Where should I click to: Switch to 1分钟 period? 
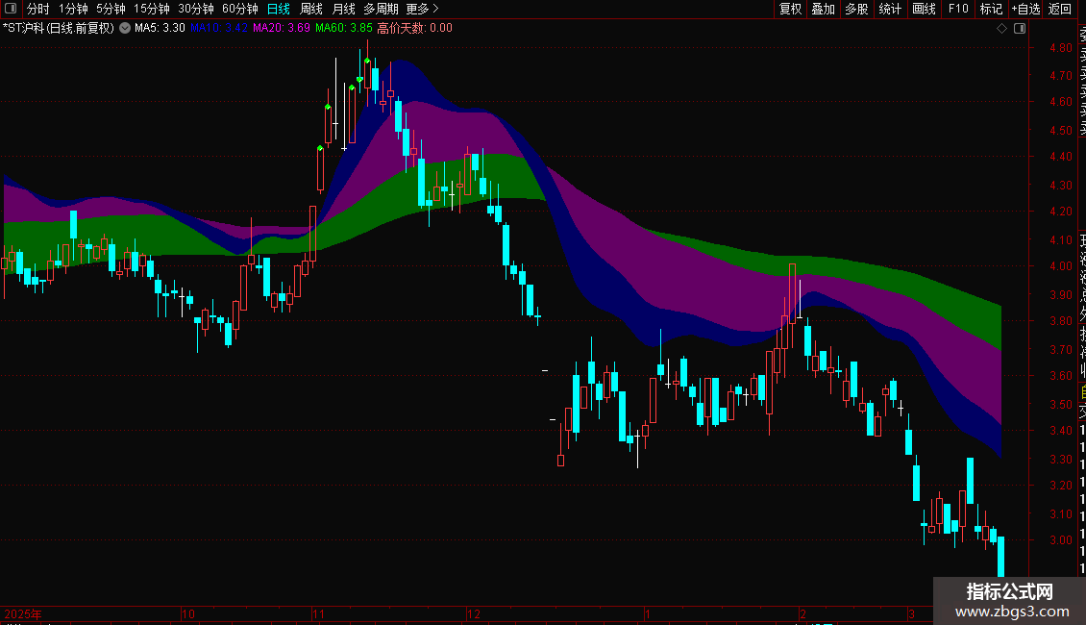pyautogui.click(x=73, y=9)
